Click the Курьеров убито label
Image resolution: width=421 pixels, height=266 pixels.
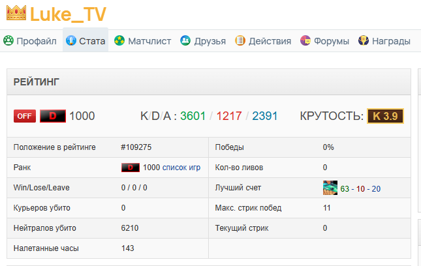[42, 208]
